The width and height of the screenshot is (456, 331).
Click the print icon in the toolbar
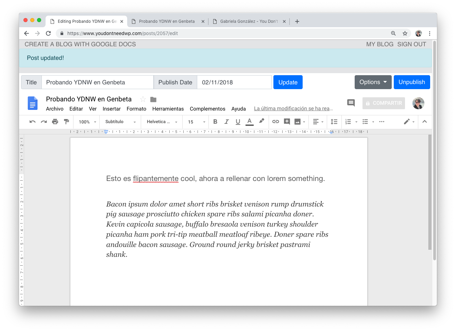pos(55,121)
